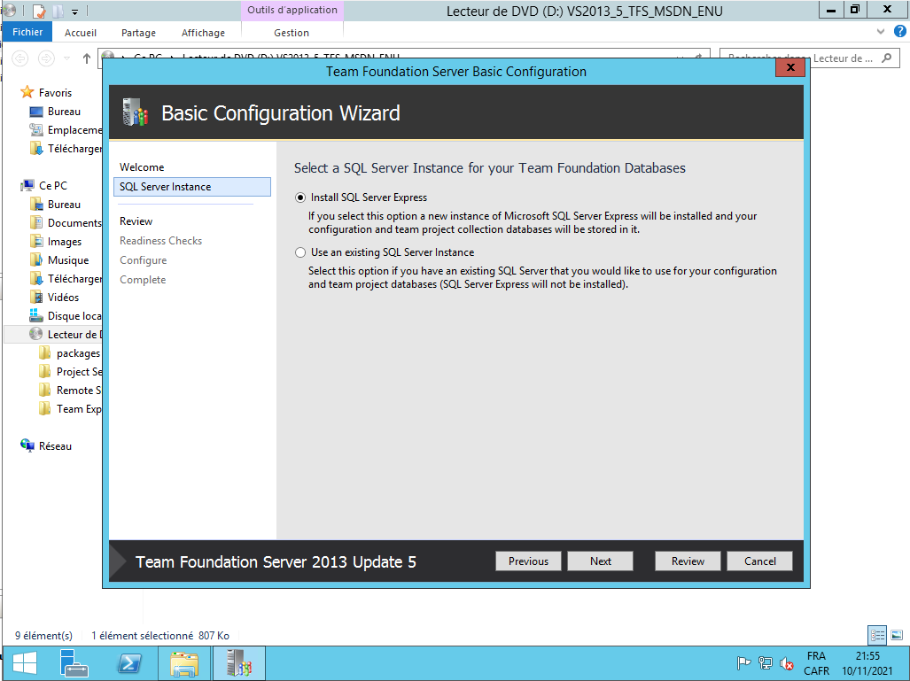Open Server Manager from the taskbar

pos(74,662)
